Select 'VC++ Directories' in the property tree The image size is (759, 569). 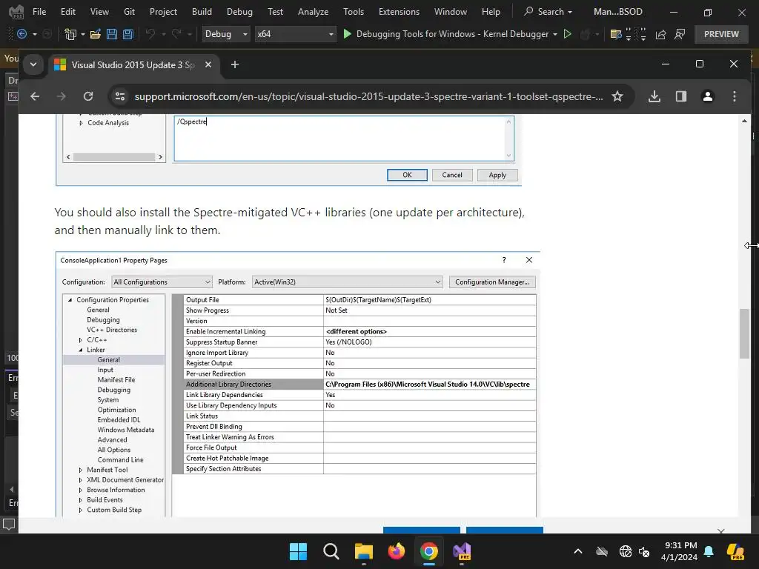tap(112, 330)
